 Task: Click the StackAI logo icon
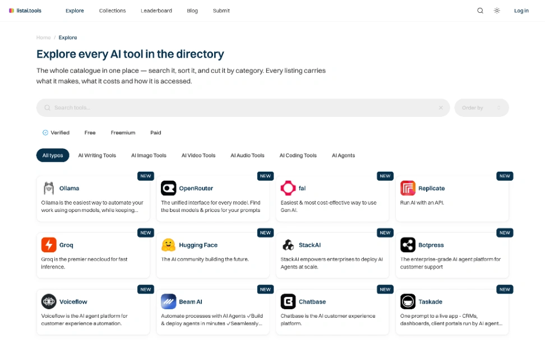[x=288, y=245]
